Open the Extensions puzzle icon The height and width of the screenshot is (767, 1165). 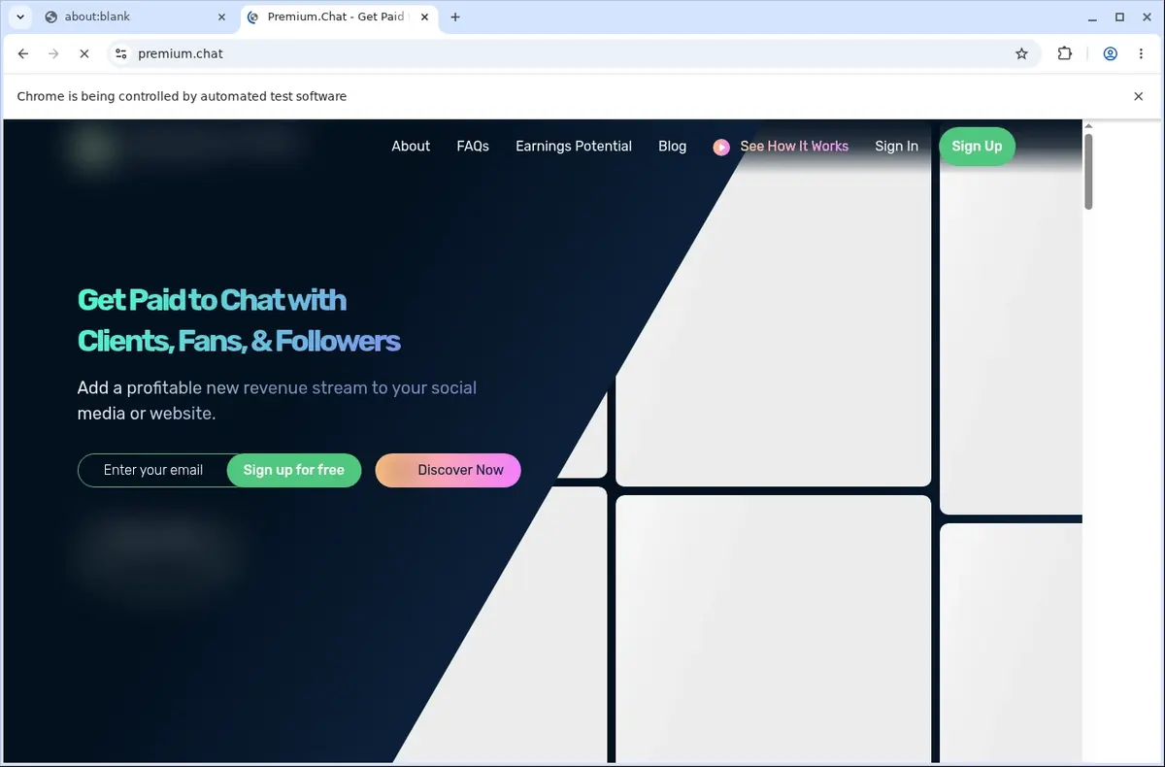coord(1065,53)
